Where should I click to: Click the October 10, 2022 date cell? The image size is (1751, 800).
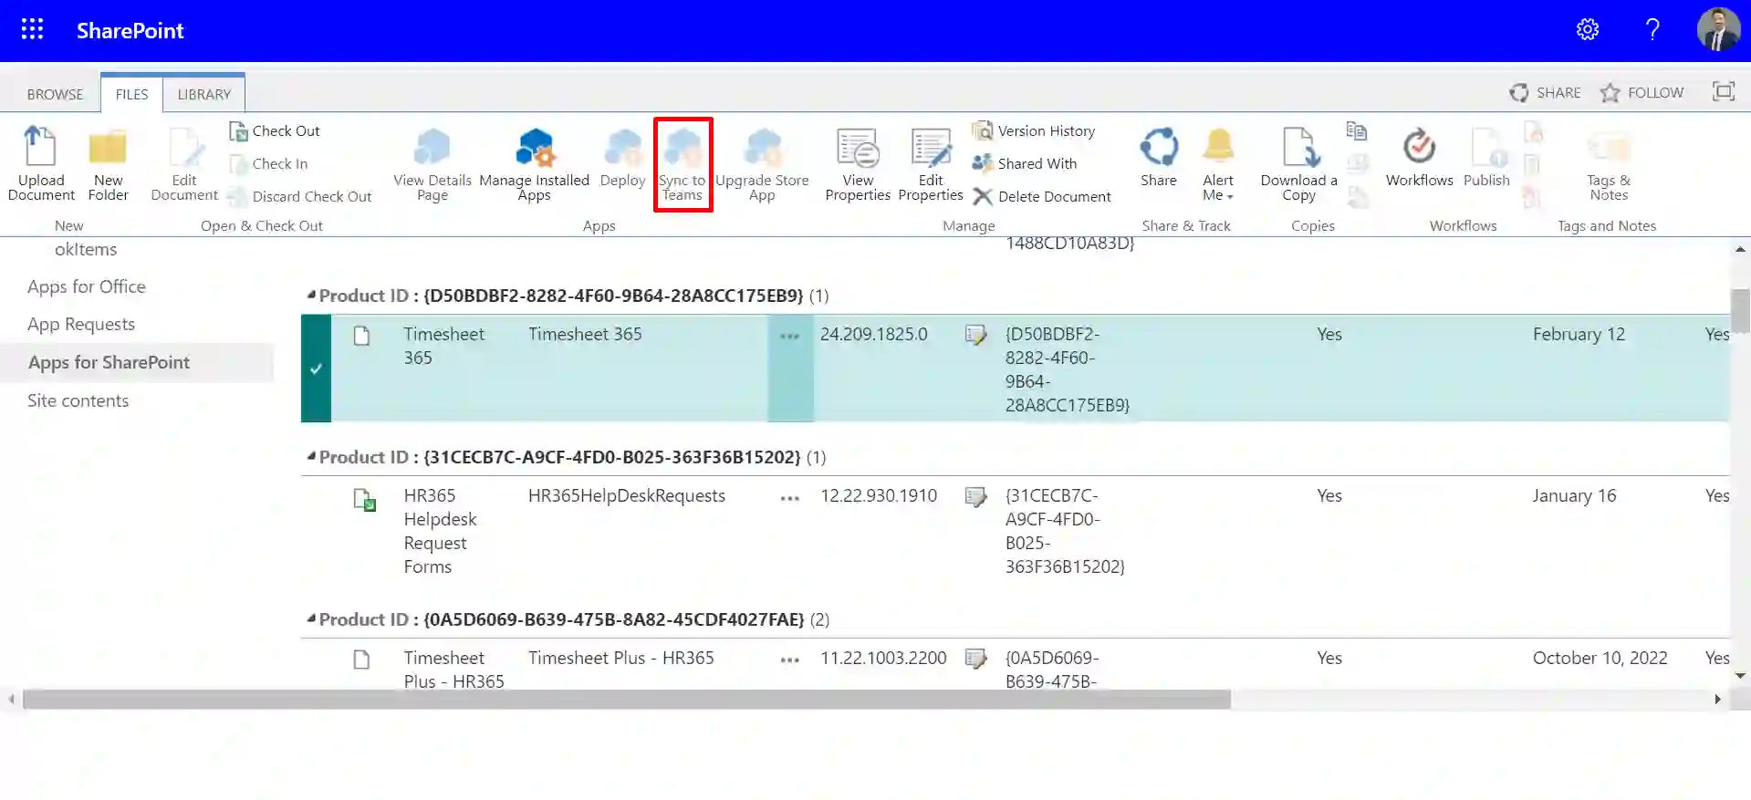click(x=1600, y=659)
